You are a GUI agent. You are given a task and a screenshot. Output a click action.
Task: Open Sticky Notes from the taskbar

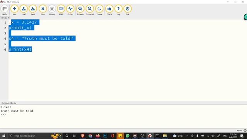coord(120,136)
